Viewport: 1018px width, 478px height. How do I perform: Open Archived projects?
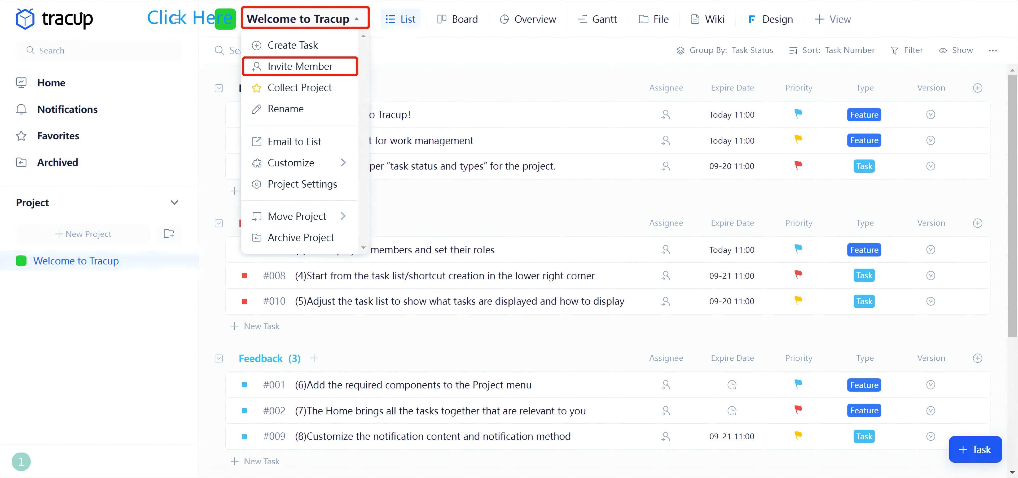[58, 162]
